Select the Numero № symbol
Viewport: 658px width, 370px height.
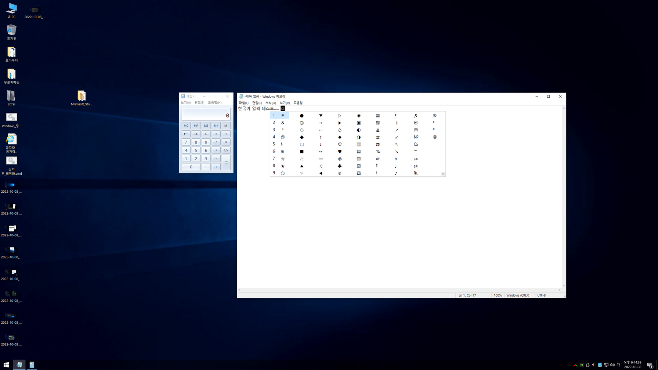(x=416, y=137)
